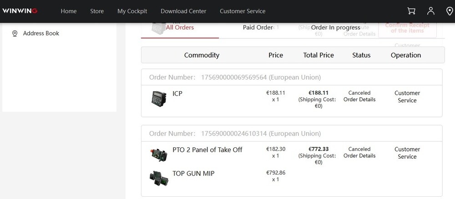The width and height of the screenshot is (455, 199).
Task: Open the TOP GUN MIP thumbnail
Action: pyautogui.click(x=159, y=178)
